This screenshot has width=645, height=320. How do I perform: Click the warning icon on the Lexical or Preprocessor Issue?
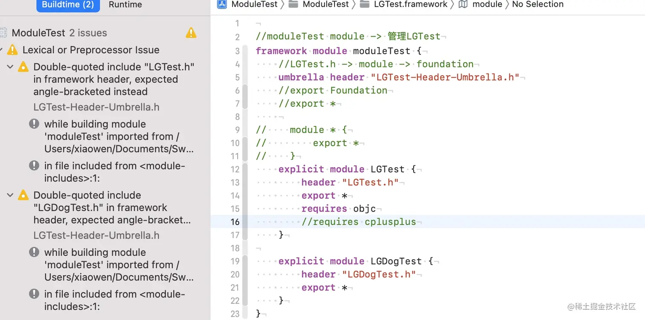click(14, 50)
